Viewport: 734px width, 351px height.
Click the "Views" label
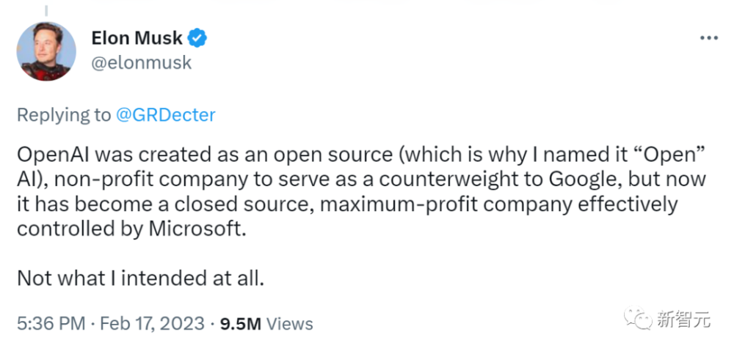coord(289,323)
